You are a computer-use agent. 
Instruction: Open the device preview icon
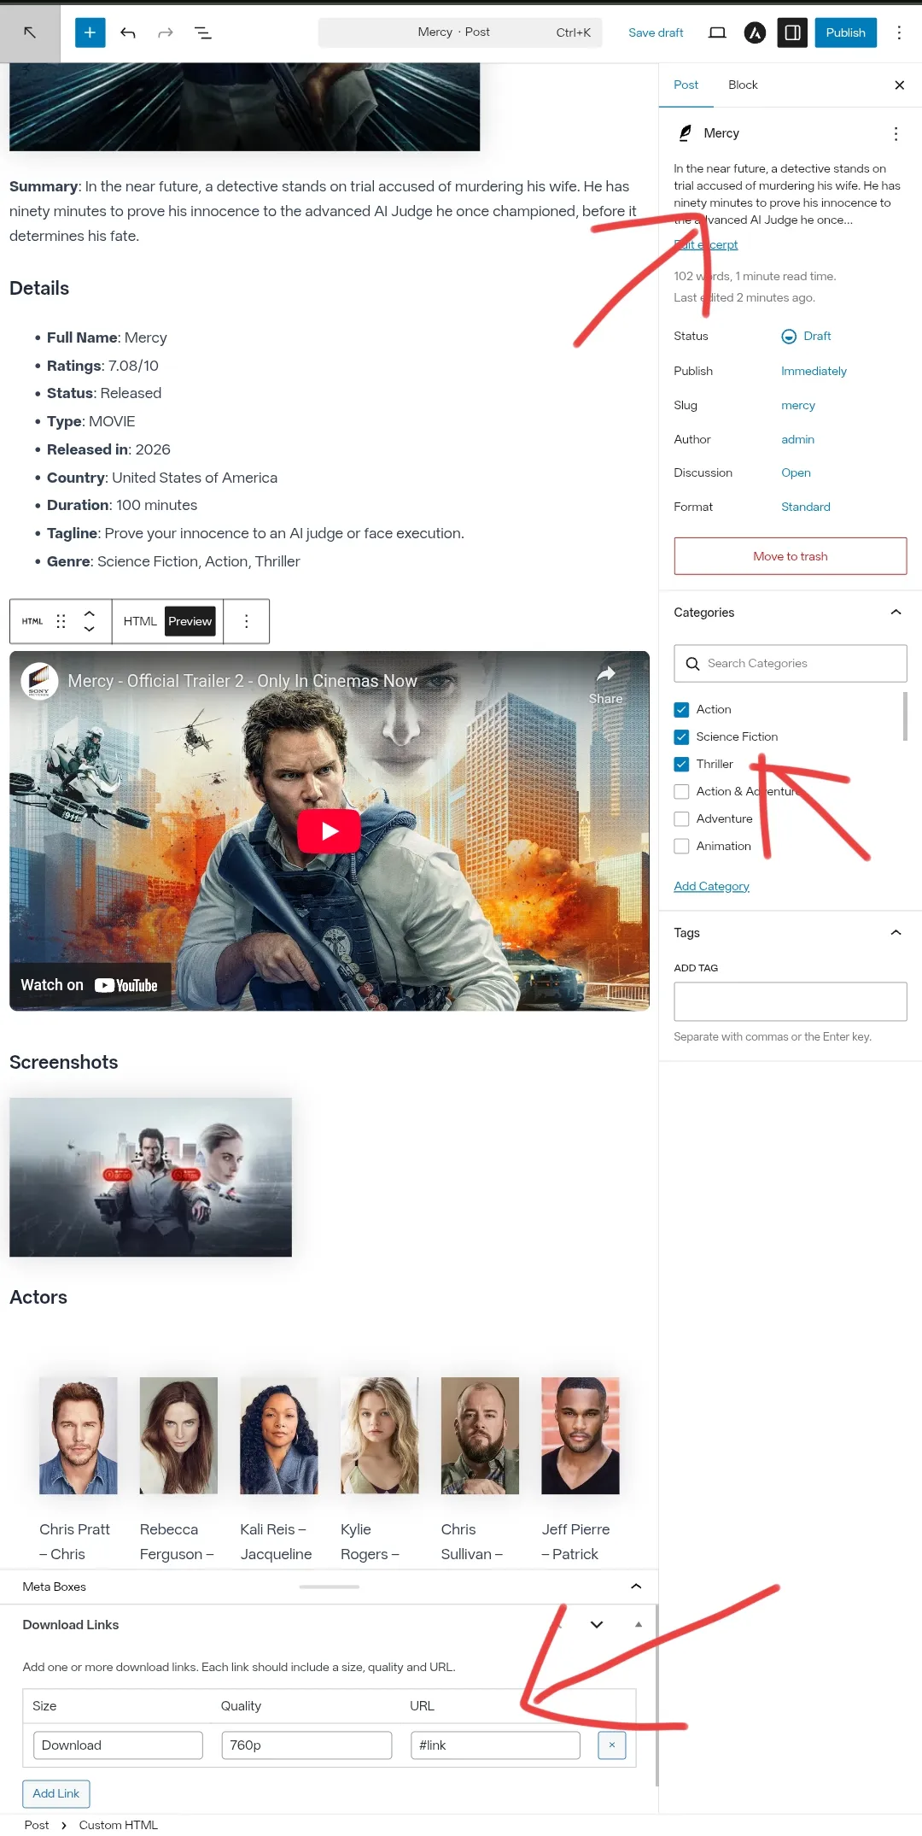pos(717,32)
